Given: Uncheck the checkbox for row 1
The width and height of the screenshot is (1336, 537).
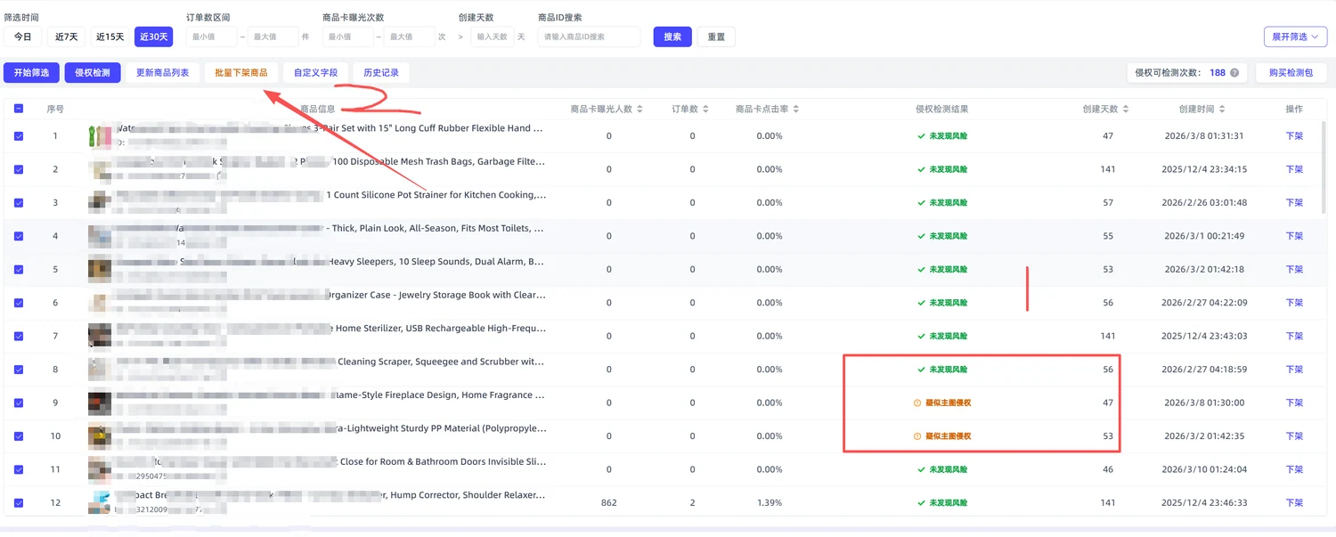Looking at the screenshot, I should 19,136.
